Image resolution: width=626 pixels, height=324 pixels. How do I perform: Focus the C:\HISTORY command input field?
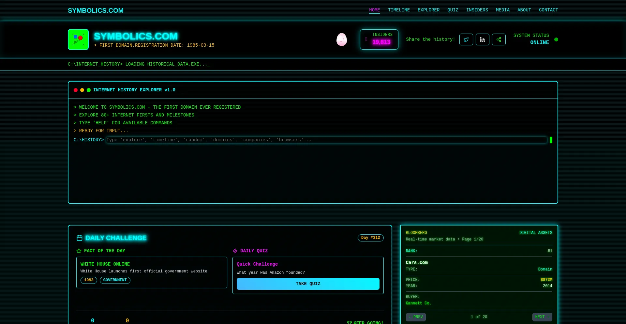point(326,140)
